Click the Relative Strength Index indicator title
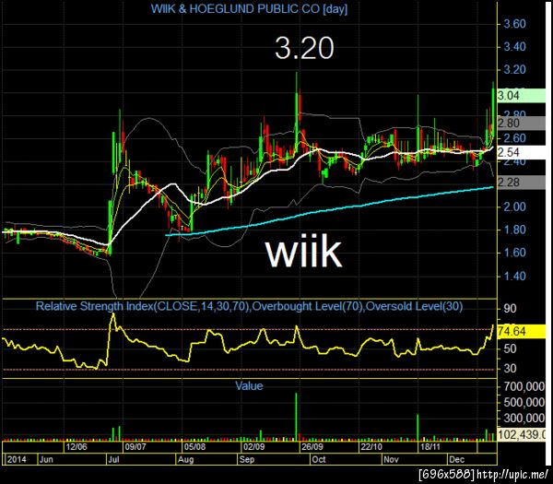553x484 pixels. coord(249,306)
